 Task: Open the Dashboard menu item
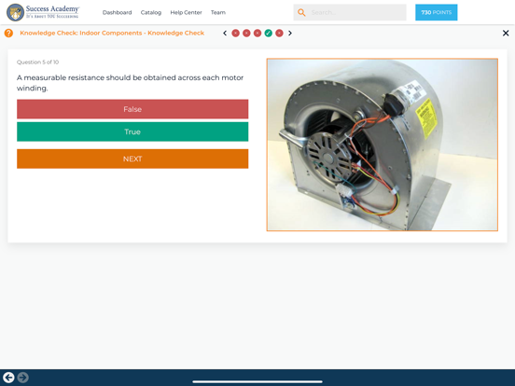click(x=117, y=12)
